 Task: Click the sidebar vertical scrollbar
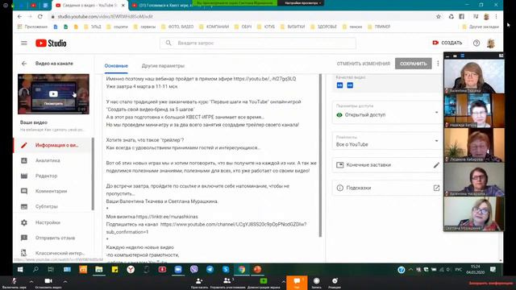click(93, 174)
